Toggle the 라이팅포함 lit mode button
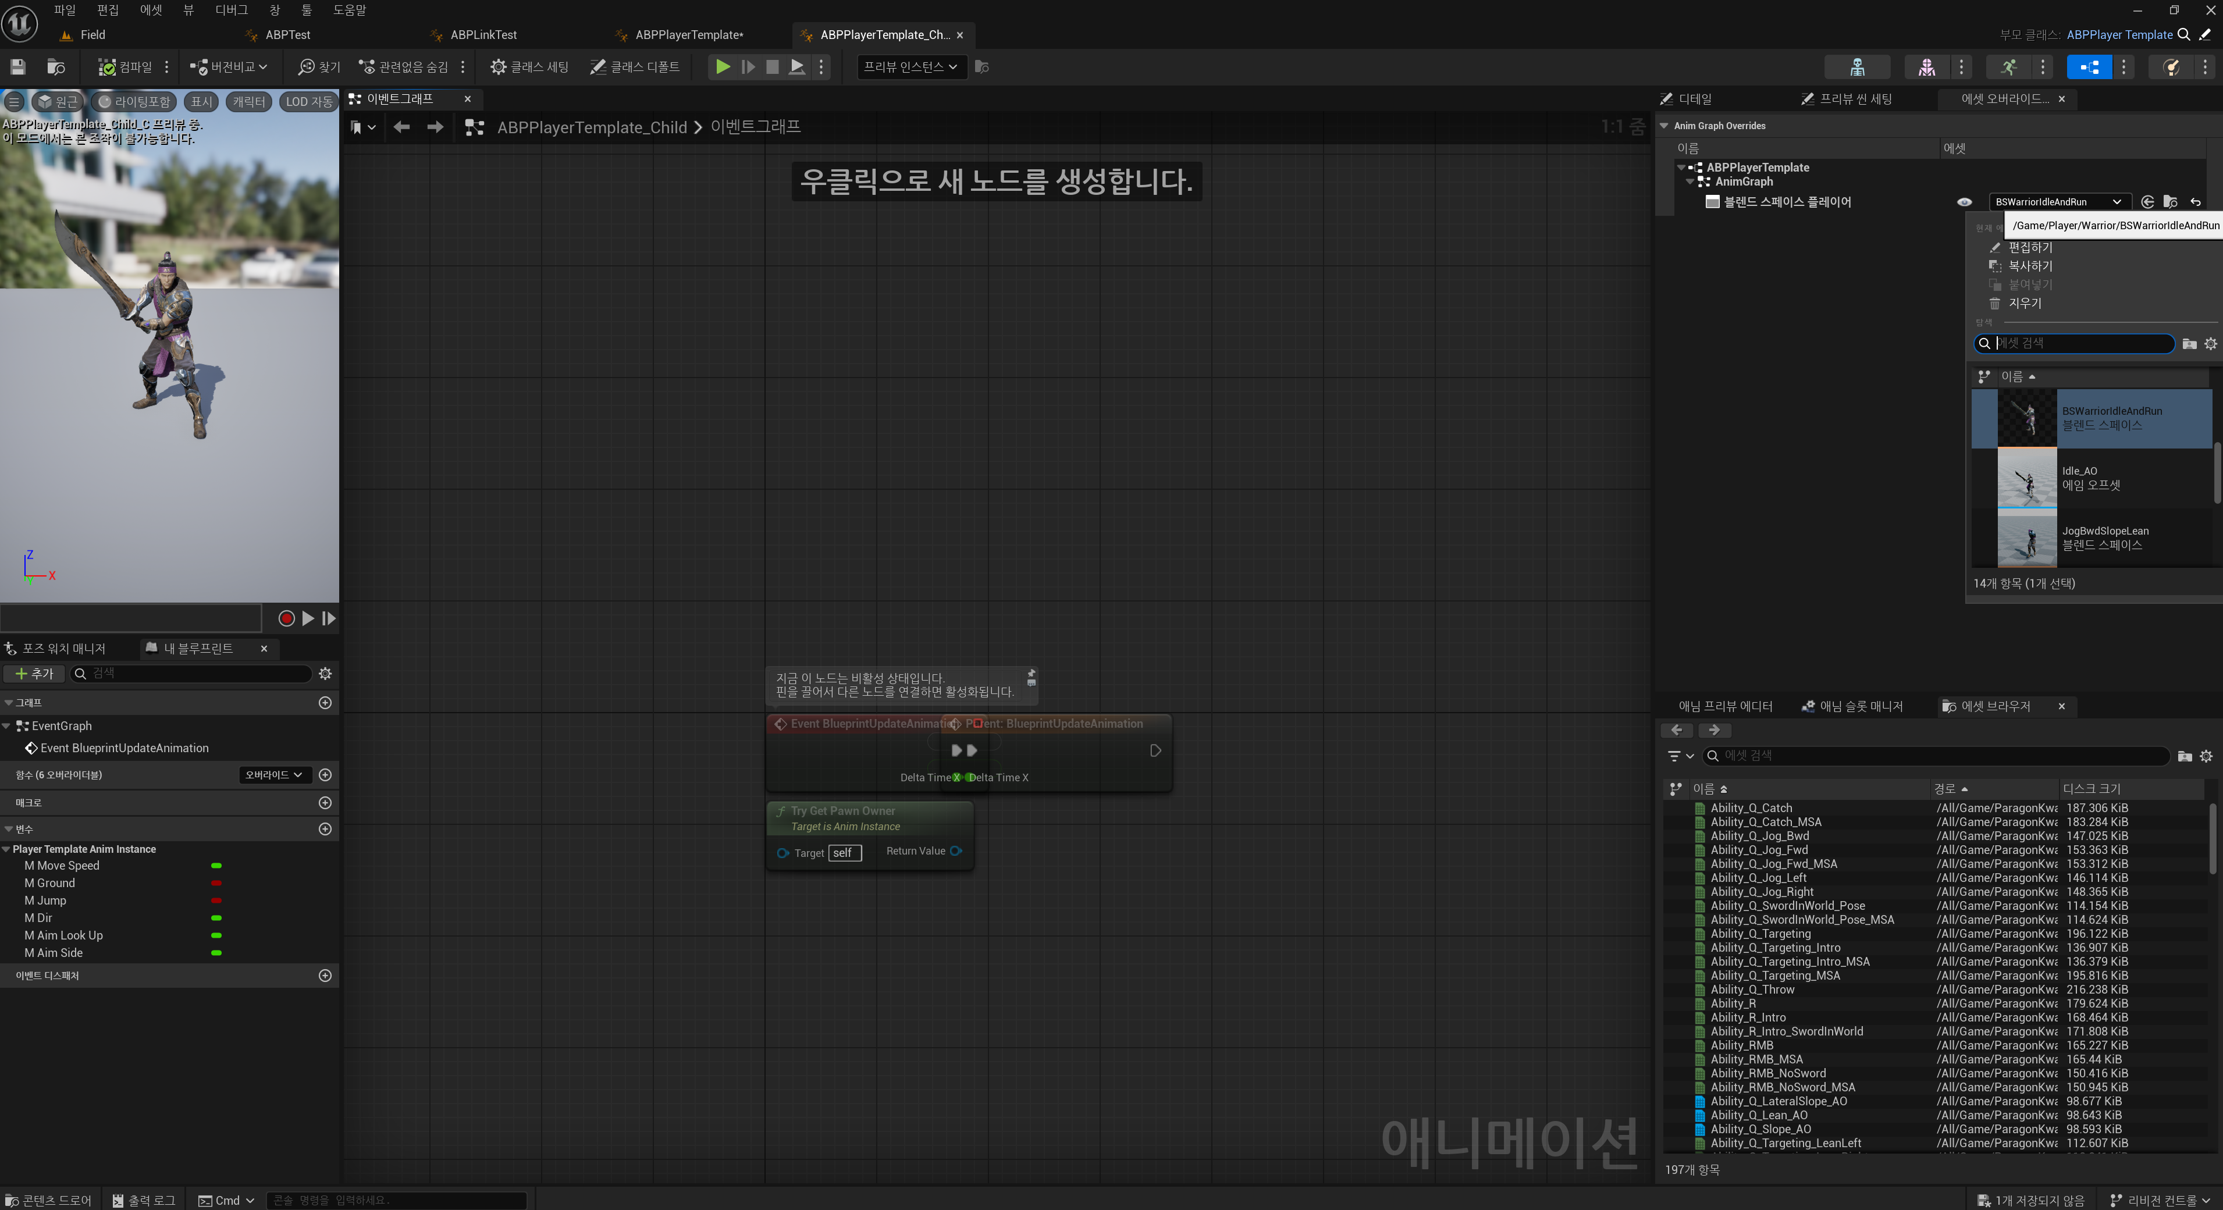This screenshot has width=2223, height=1210. 134,102
